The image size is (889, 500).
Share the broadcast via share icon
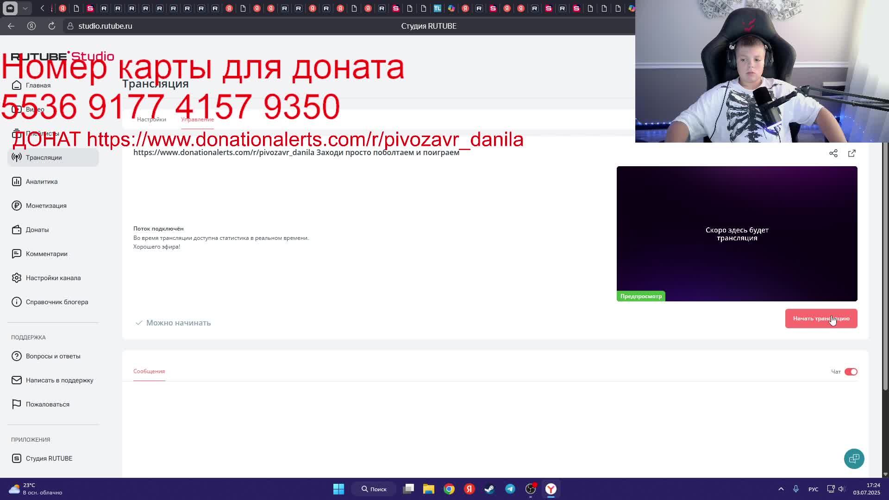(833, 153)
